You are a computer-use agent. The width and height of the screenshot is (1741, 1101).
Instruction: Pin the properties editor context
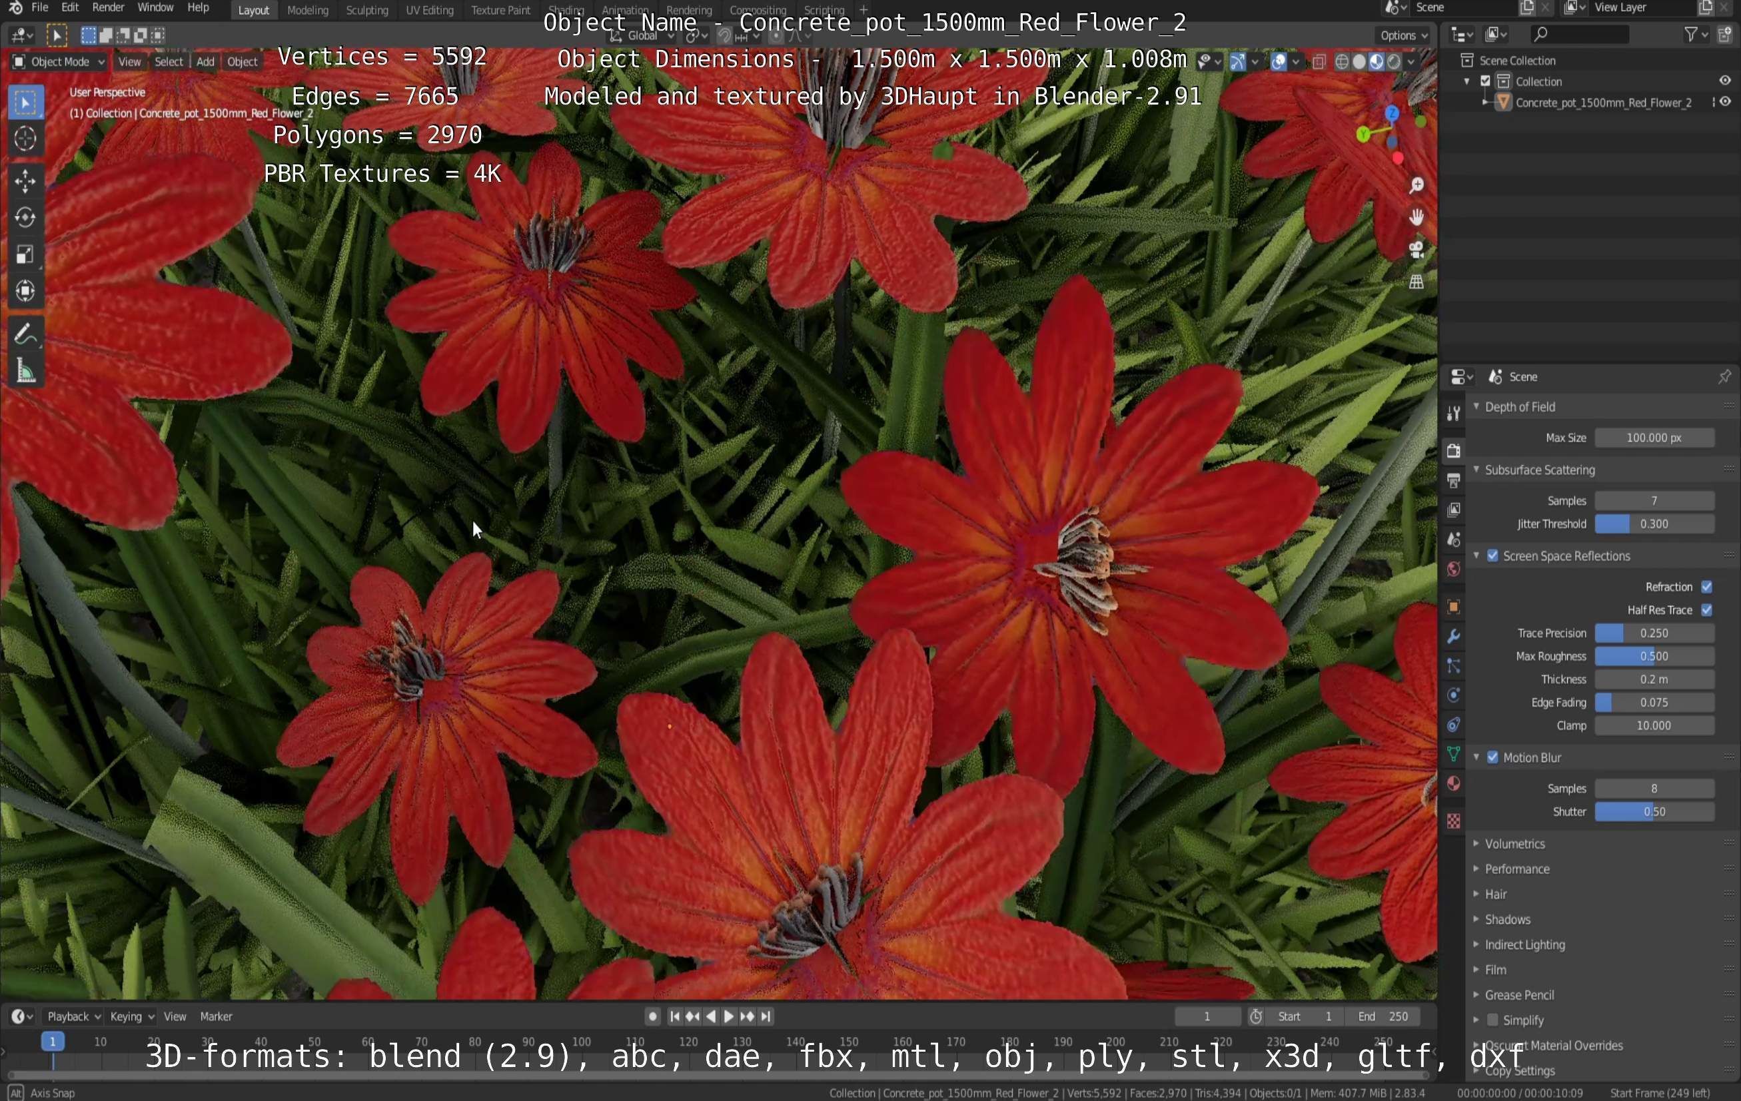click(1724, 376)
